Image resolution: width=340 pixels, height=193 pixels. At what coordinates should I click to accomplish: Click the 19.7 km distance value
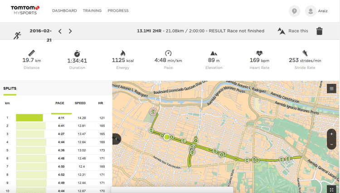click(32, 60)
